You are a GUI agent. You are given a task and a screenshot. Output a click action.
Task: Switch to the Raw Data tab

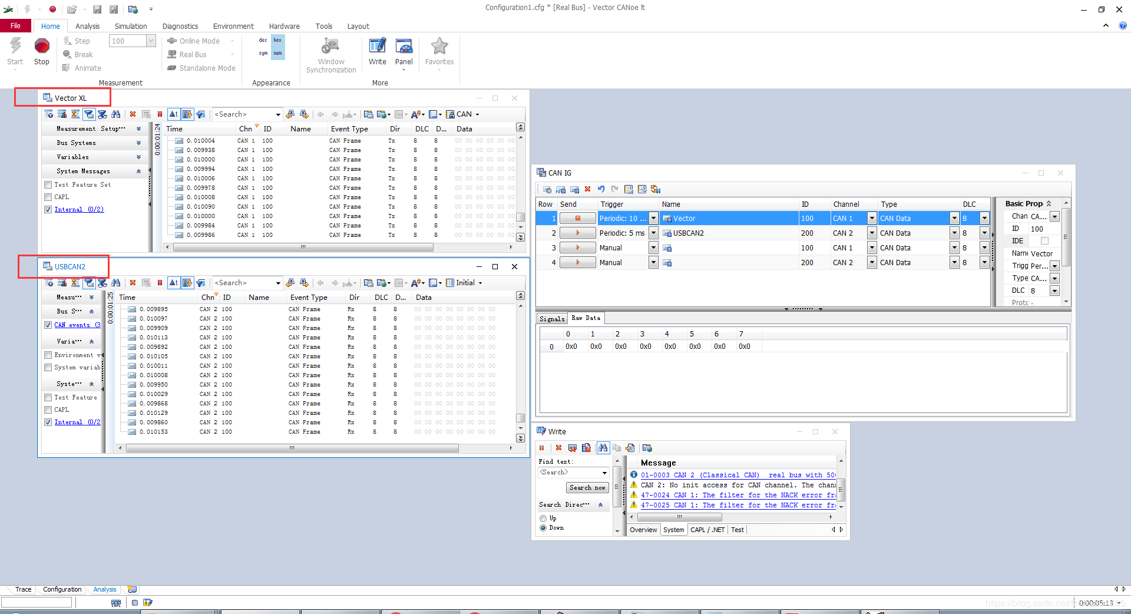point(586,318)
